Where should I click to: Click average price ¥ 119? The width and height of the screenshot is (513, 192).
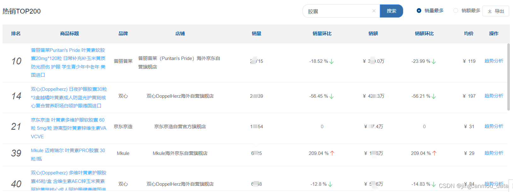(x=469, y=61)
